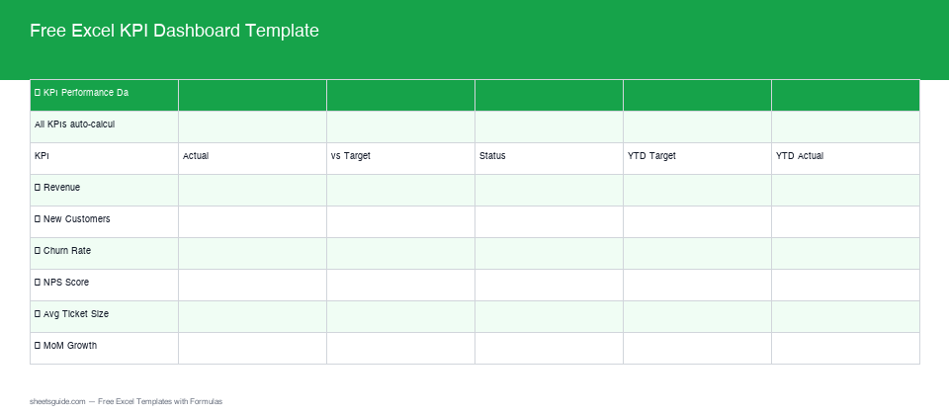Click the KPI column header
This screenshot has height=413, width=949.
point(43,156)
